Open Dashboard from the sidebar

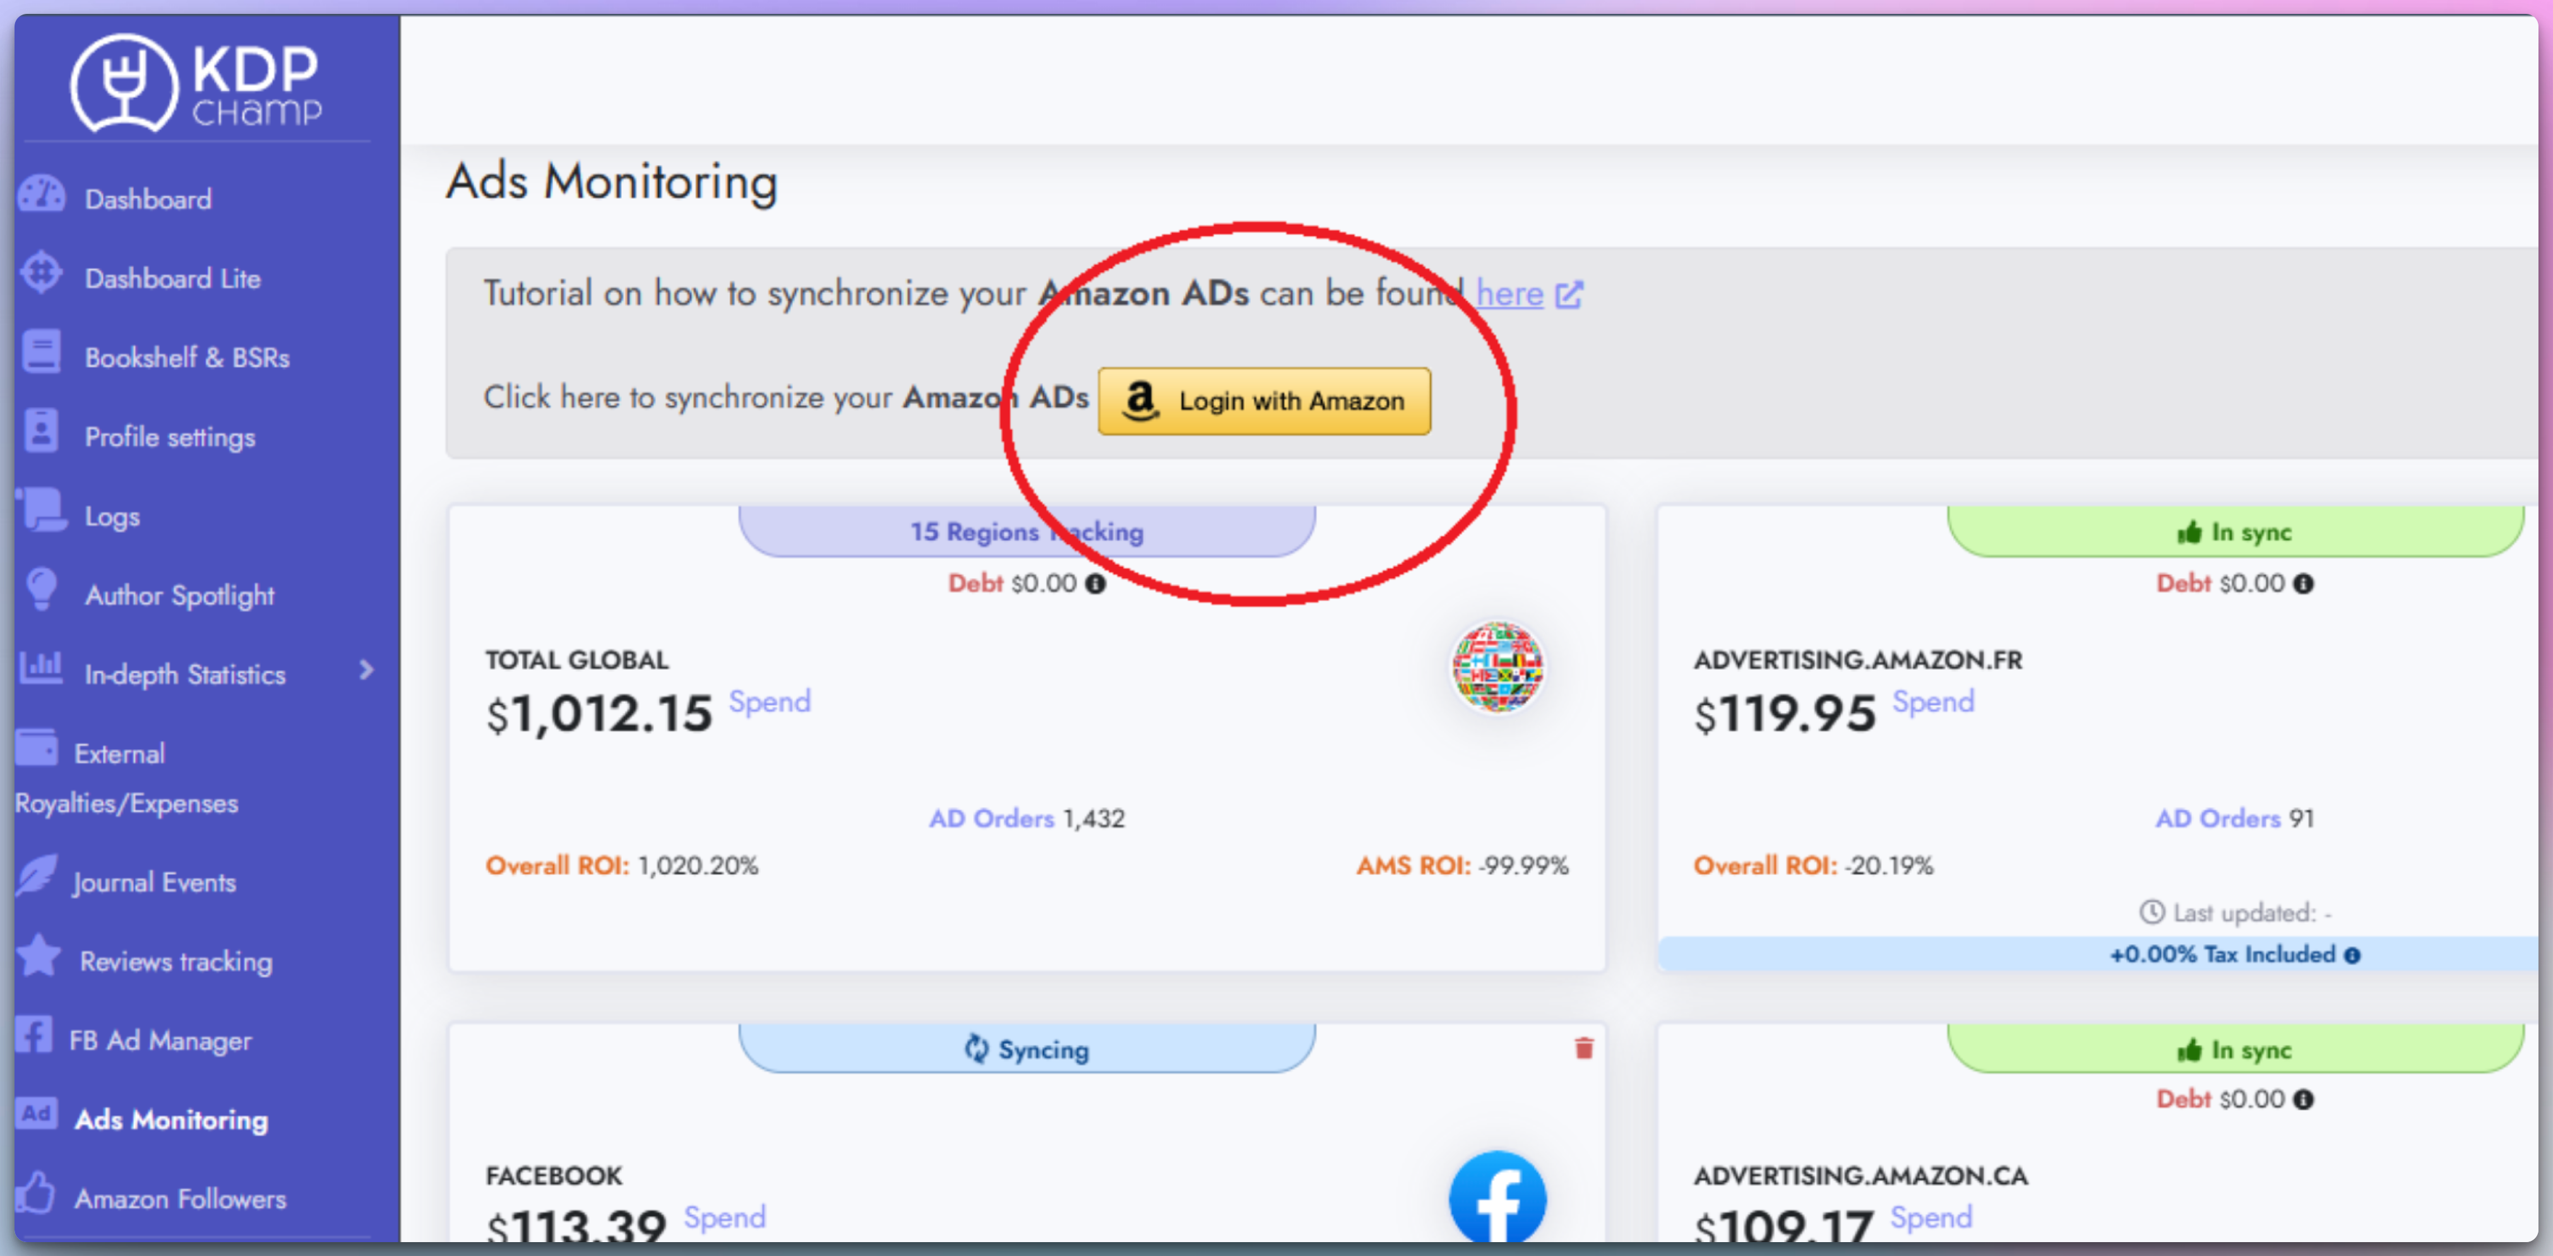coord(148,199)
